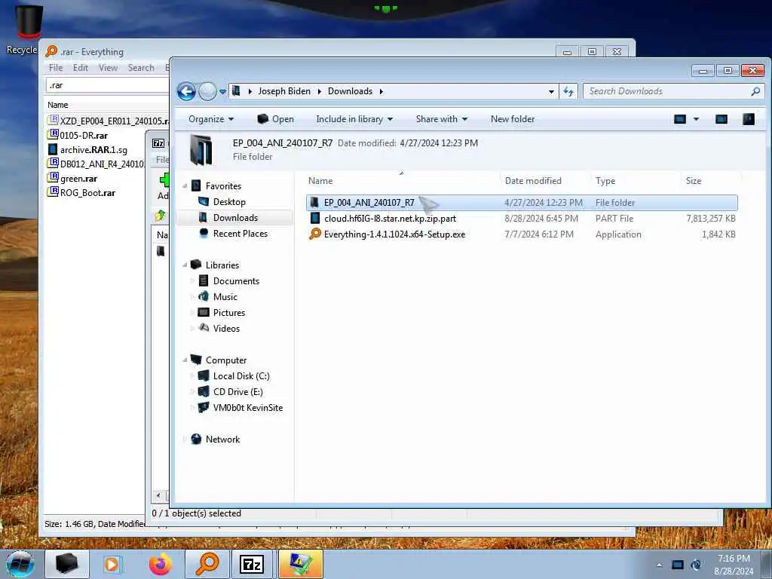The width and height of the screenshot is (772, 579).
Task: Collapse the Favorites tree section
Action: coord(185,186)
